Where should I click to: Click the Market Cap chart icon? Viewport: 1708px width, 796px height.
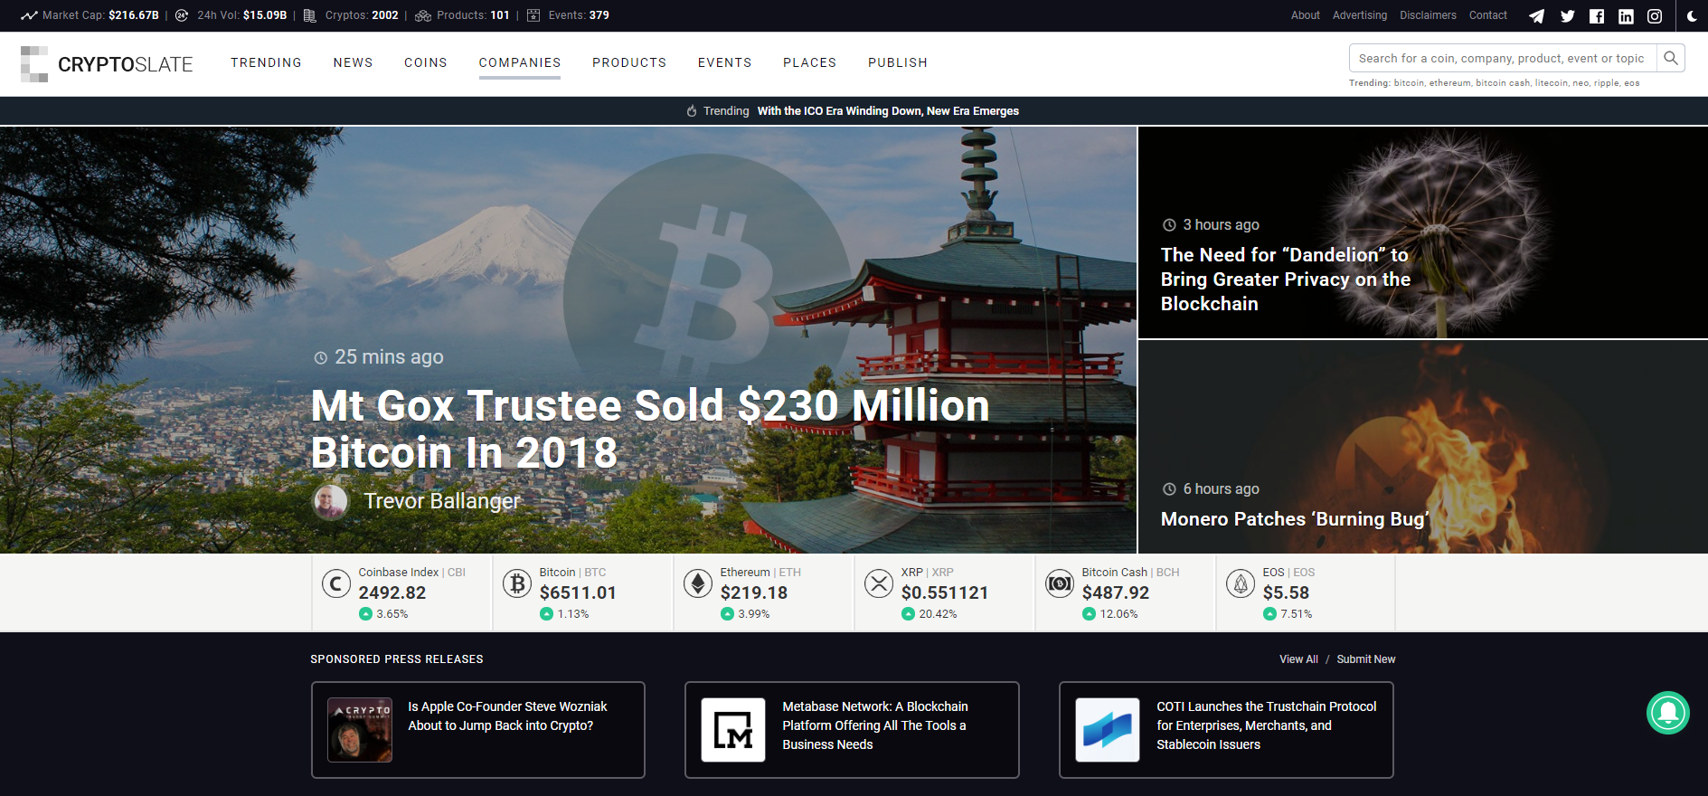click(x=29, y=15)
